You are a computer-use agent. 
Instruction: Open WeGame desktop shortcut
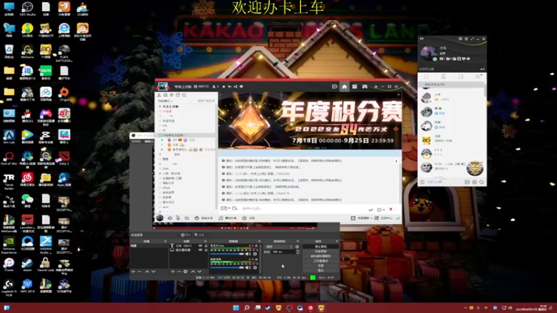pos(27,51)
